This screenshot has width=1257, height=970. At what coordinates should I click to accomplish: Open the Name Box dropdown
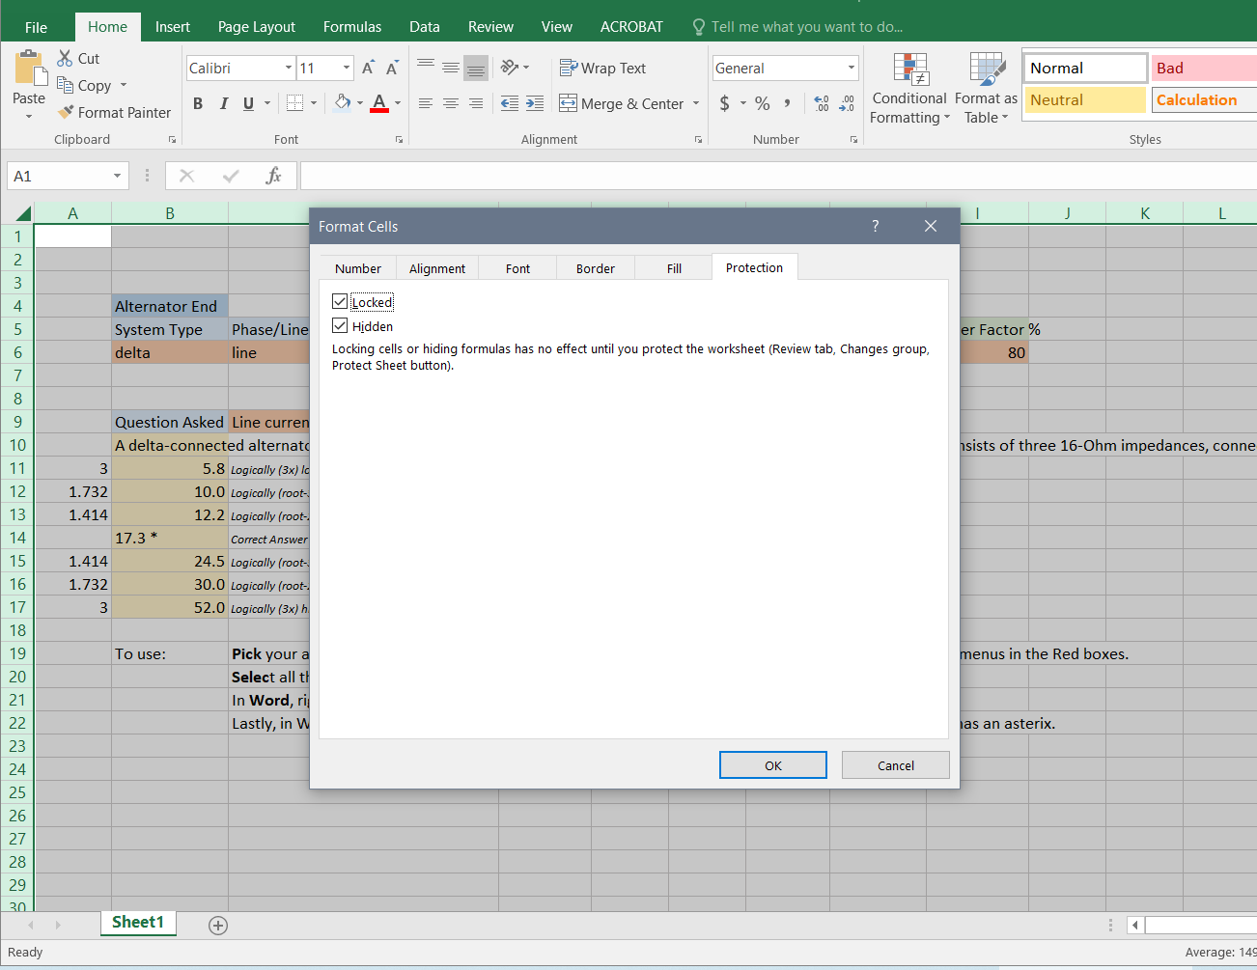click(118, 176)
